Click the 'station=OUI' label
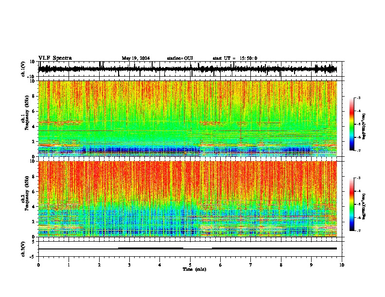The height and width of the screenshot is (297, 385). (x=180, y=58)
